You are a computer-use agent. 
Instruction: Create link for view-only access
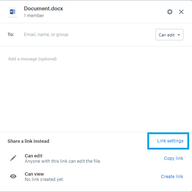tap(172, 176)
